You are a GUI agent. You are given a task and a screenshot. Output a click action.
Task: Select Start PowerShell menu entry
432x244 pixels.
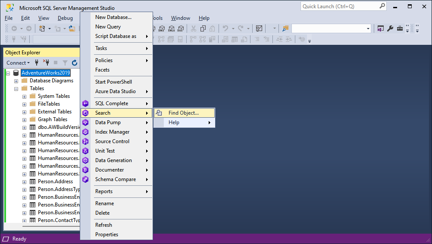116,82
